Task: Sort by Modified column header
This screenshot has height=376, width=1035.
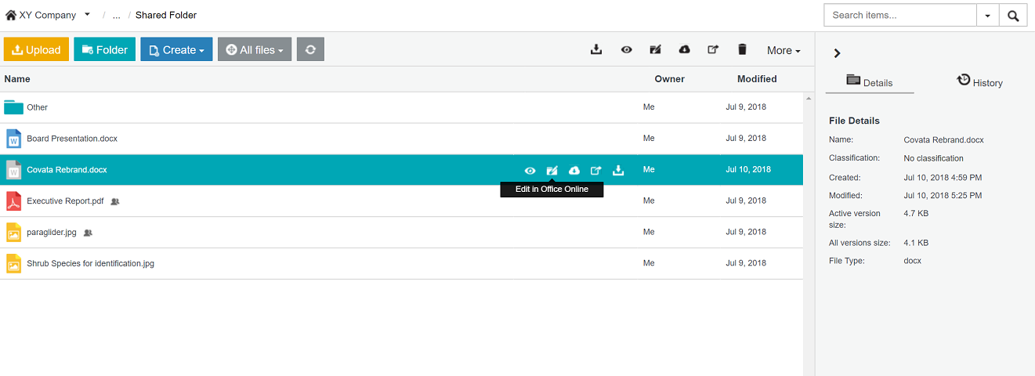Action: [757, 79]
